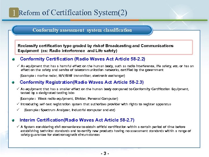Click green bullet beside Conformity Registration heading

[13, 83]
